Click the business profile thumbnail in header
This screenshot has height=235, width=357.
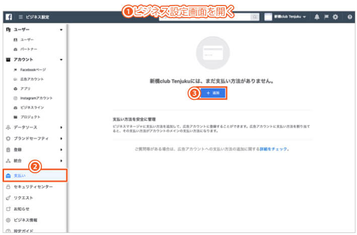pyautogui.click(x=268, y=17)
